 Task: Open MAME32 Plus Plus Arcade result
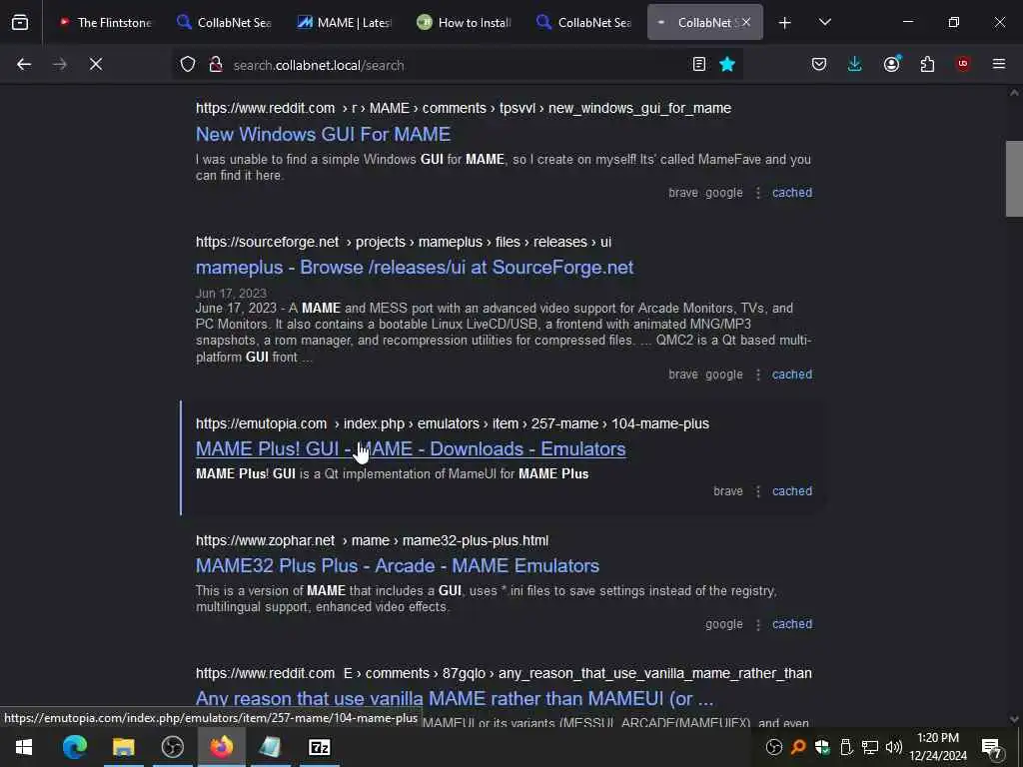398,565
